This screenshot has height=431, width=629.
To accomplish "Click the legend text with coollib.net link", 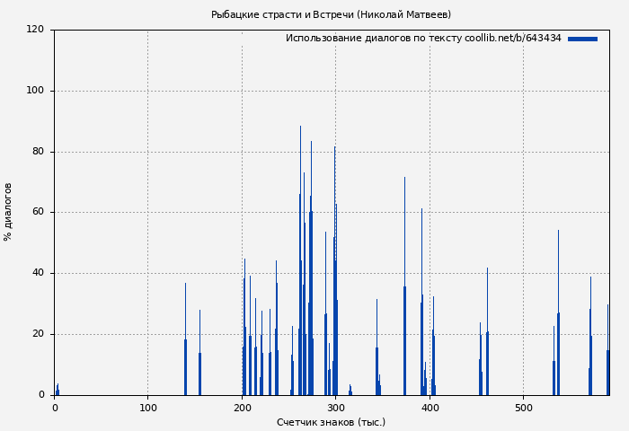I will point(423,39).
